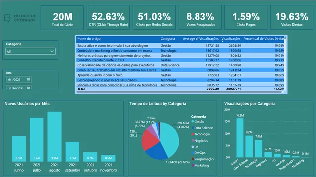Select the 1.59% Clicks Pagos card
This screenshot has height=177, width=316.
[x=246, y=18]
